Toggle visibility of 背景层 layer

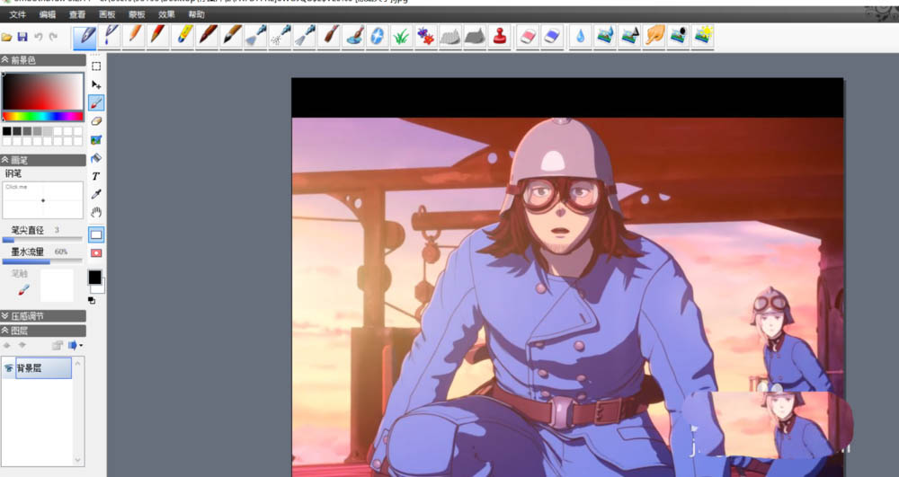[9, 368]
